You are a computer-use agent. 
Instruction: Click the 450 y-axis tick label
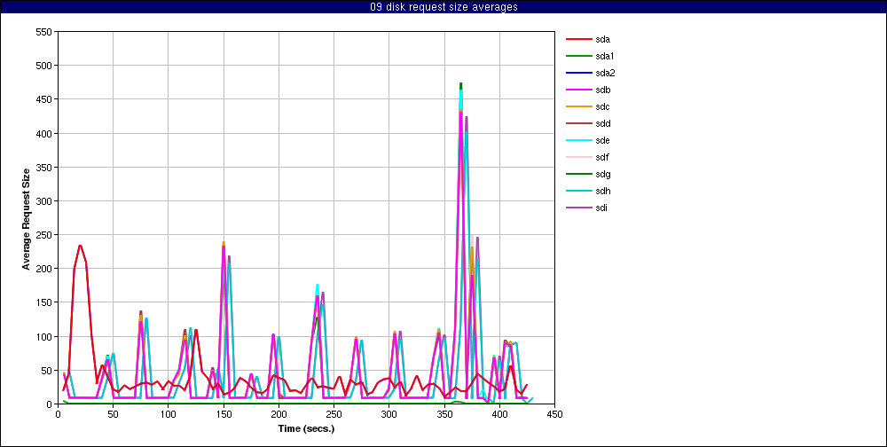point(44,99)
